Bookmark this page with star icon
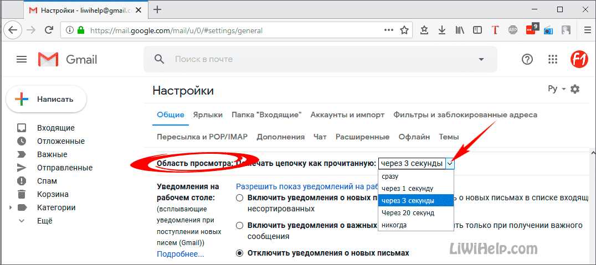 404,30
